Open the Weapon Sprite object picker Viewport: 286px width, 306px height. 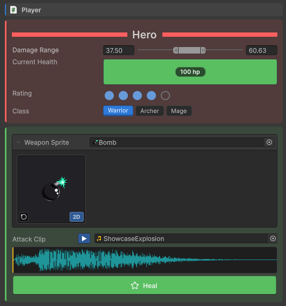(269, 142)
